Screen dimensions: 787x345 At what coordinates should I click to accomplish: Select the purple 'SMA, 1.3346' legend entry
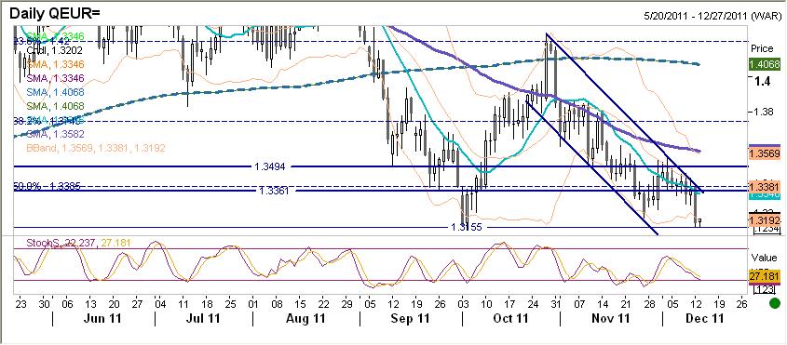55,78
